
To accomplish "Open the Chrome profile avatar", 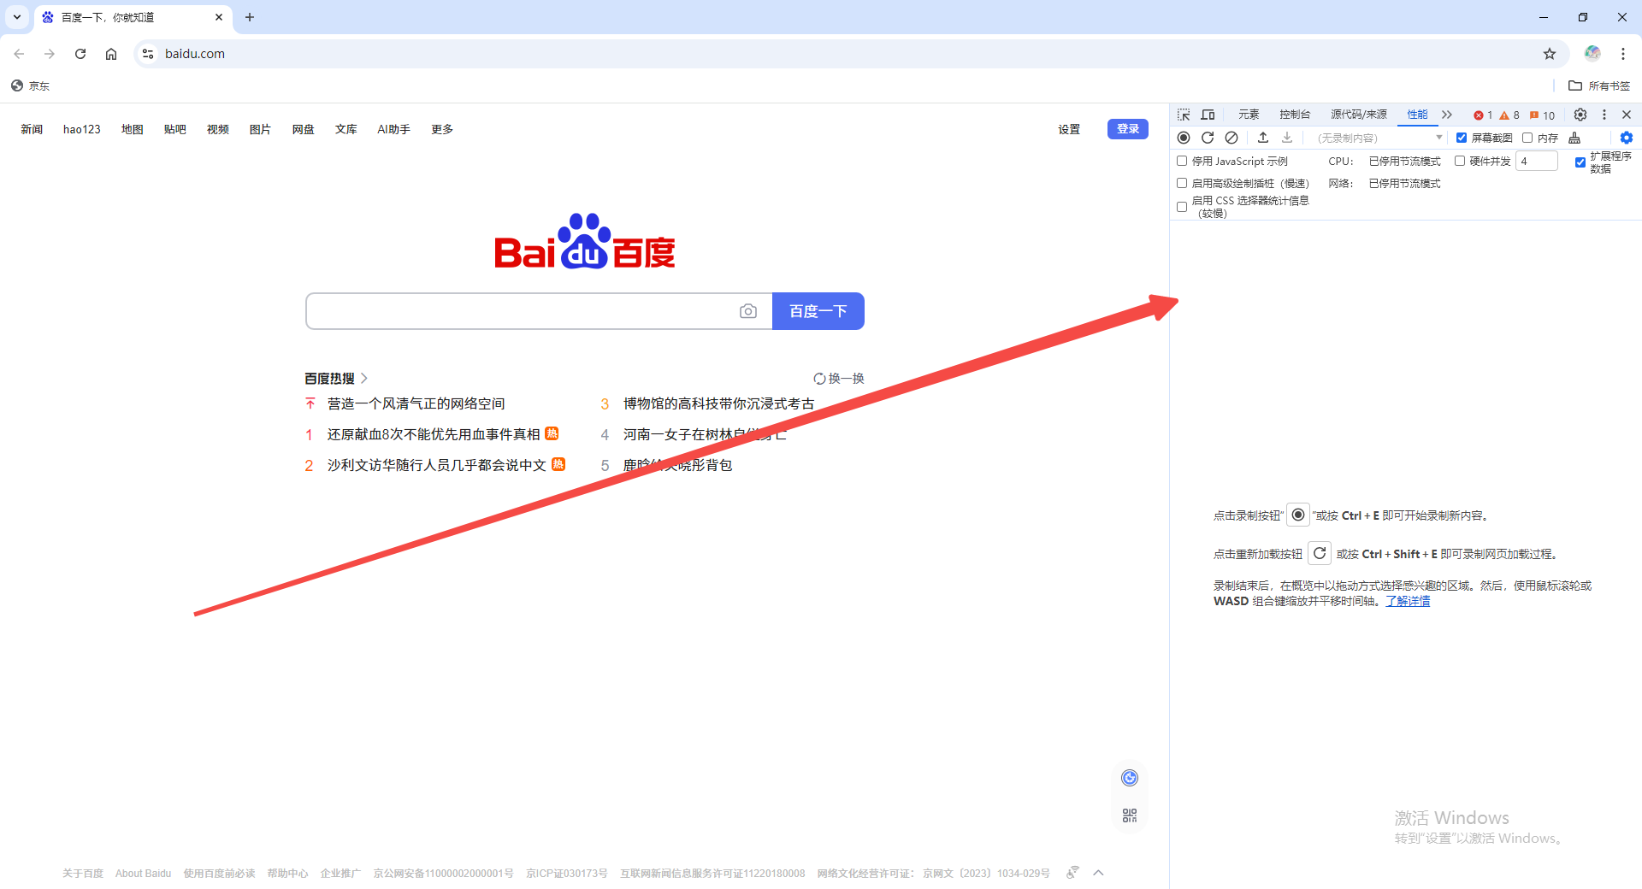I will coord(1592,54).
